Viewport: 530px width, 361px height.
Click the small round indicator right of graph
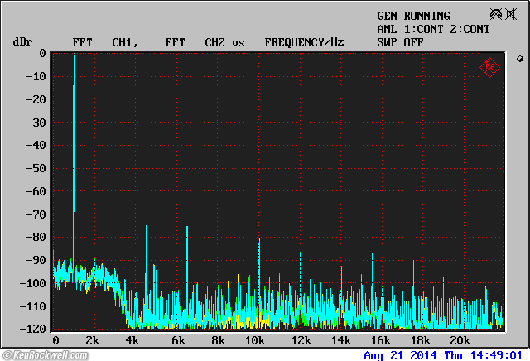coord(520,59)
